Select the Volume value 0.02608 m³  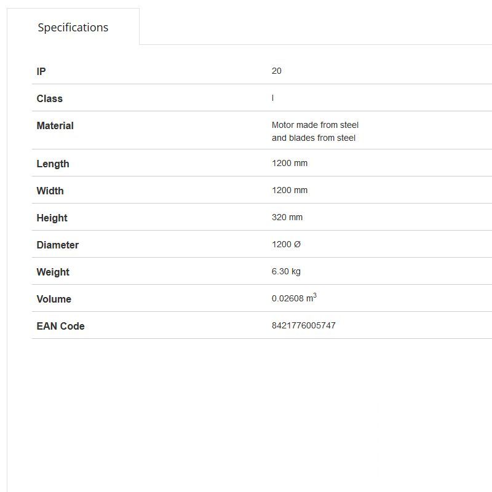tap(294, 298)
